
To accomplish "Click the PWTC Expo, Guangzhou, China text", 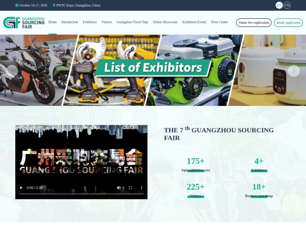I will tap(79, 5).
